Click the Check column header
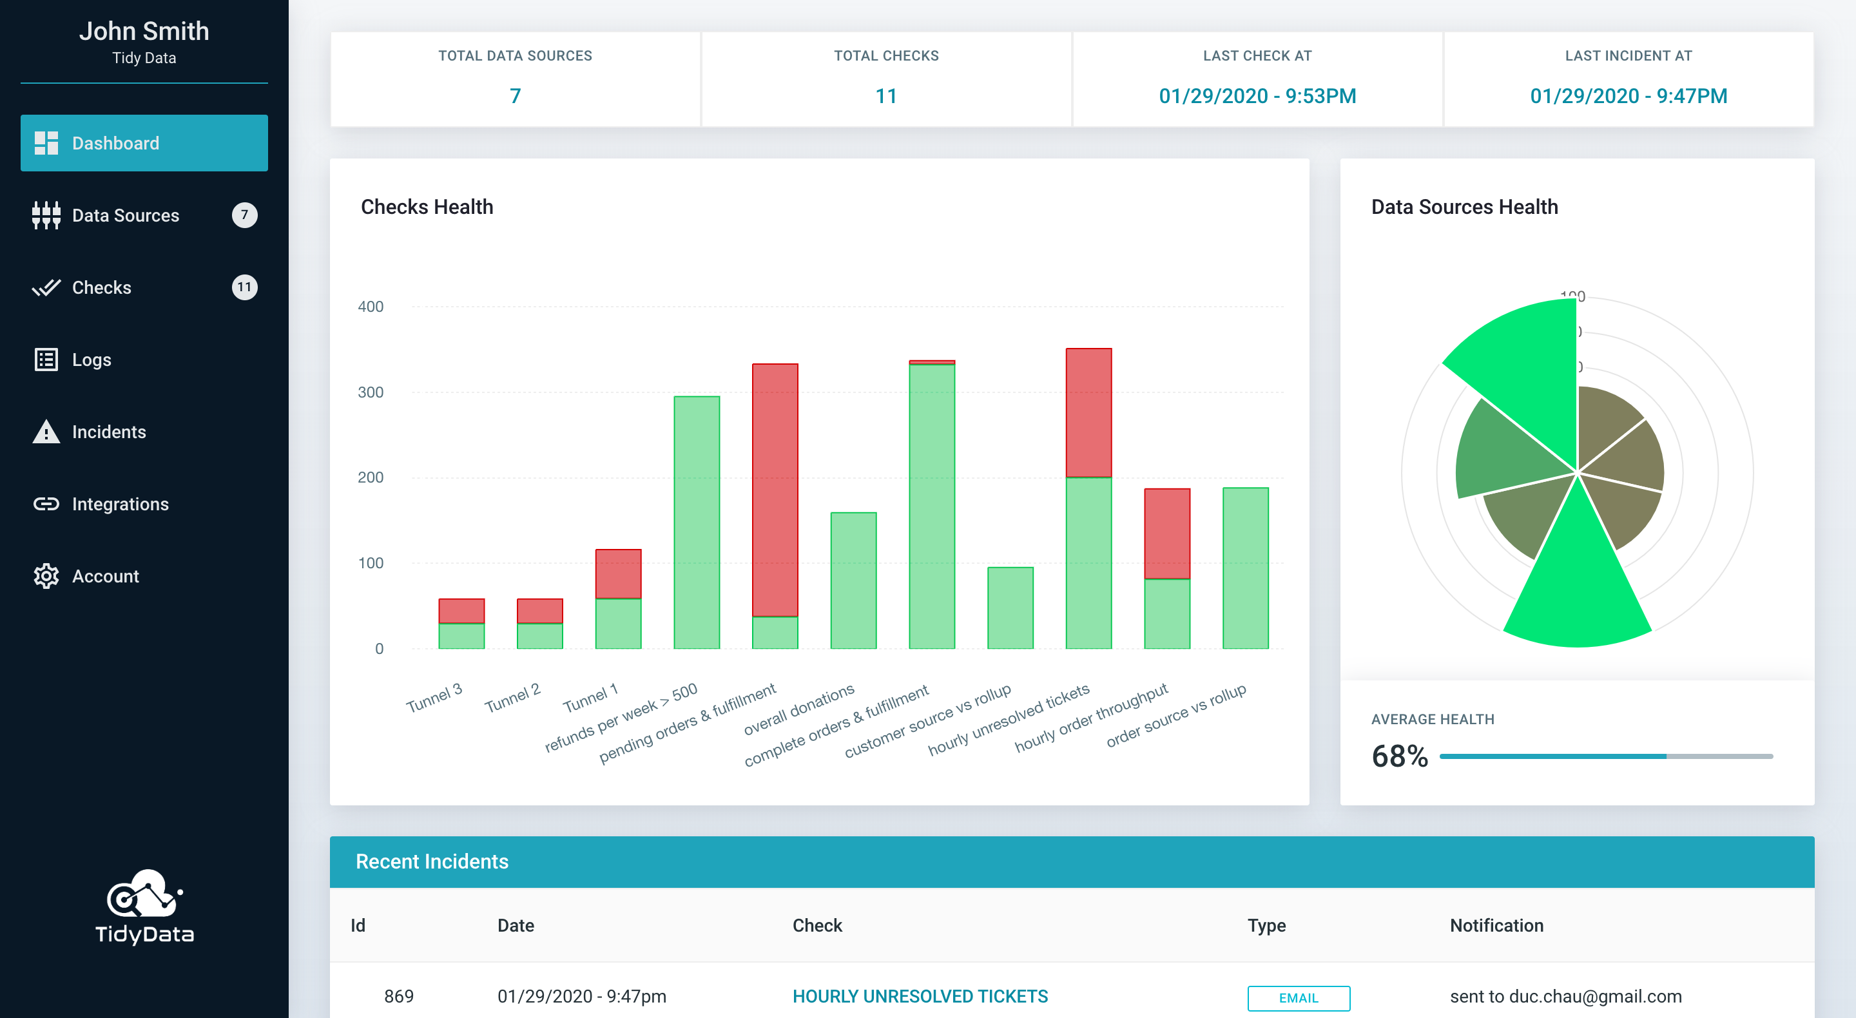The width and height of the screenshot is (1856, 1018). pos(817,925)
